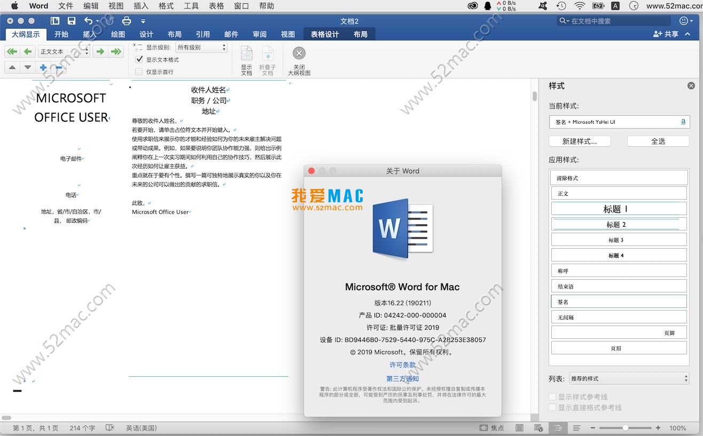This screenshot has width=703, height=436.
Task: Click the 共享 share button
Action: click(x=666, y=34)
